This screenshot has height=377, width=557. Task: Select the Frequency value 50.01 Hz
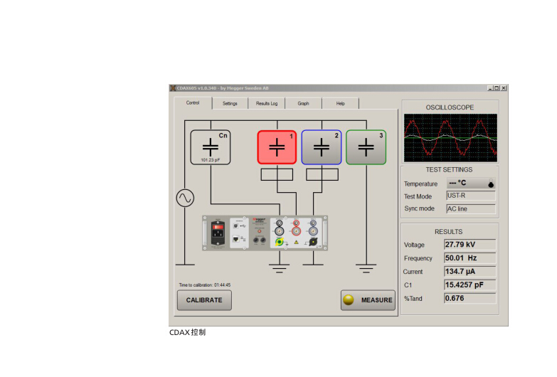[470, 258]
